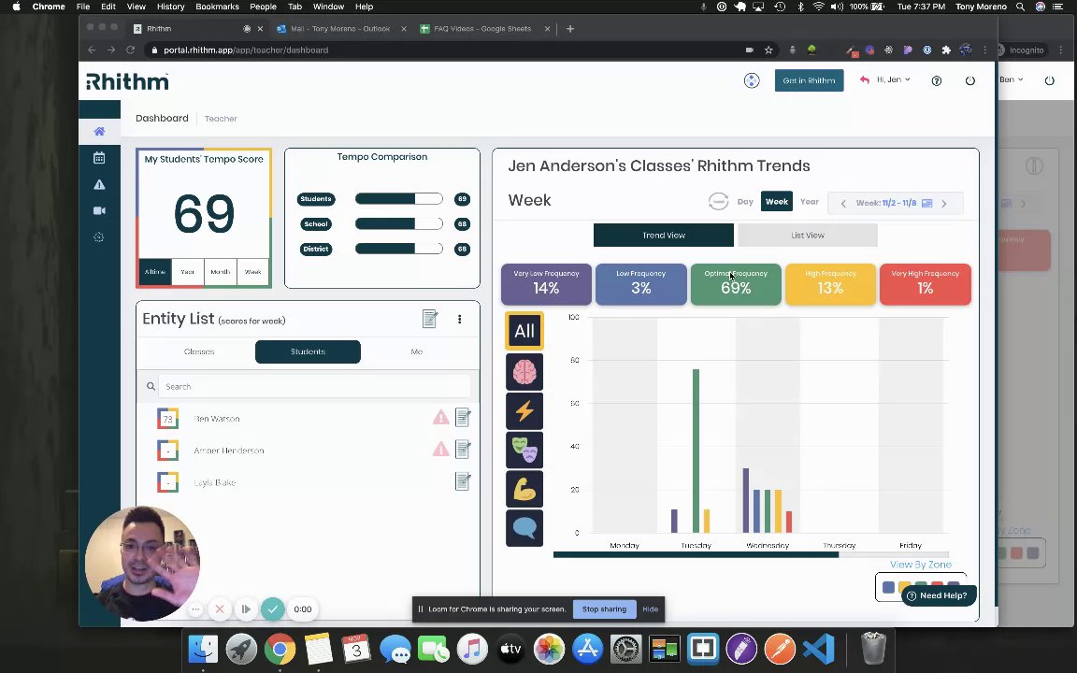Open the calendar icon in sidebar
The height and width of the screenshot is (673, 1077).
[x=99, y=158]
